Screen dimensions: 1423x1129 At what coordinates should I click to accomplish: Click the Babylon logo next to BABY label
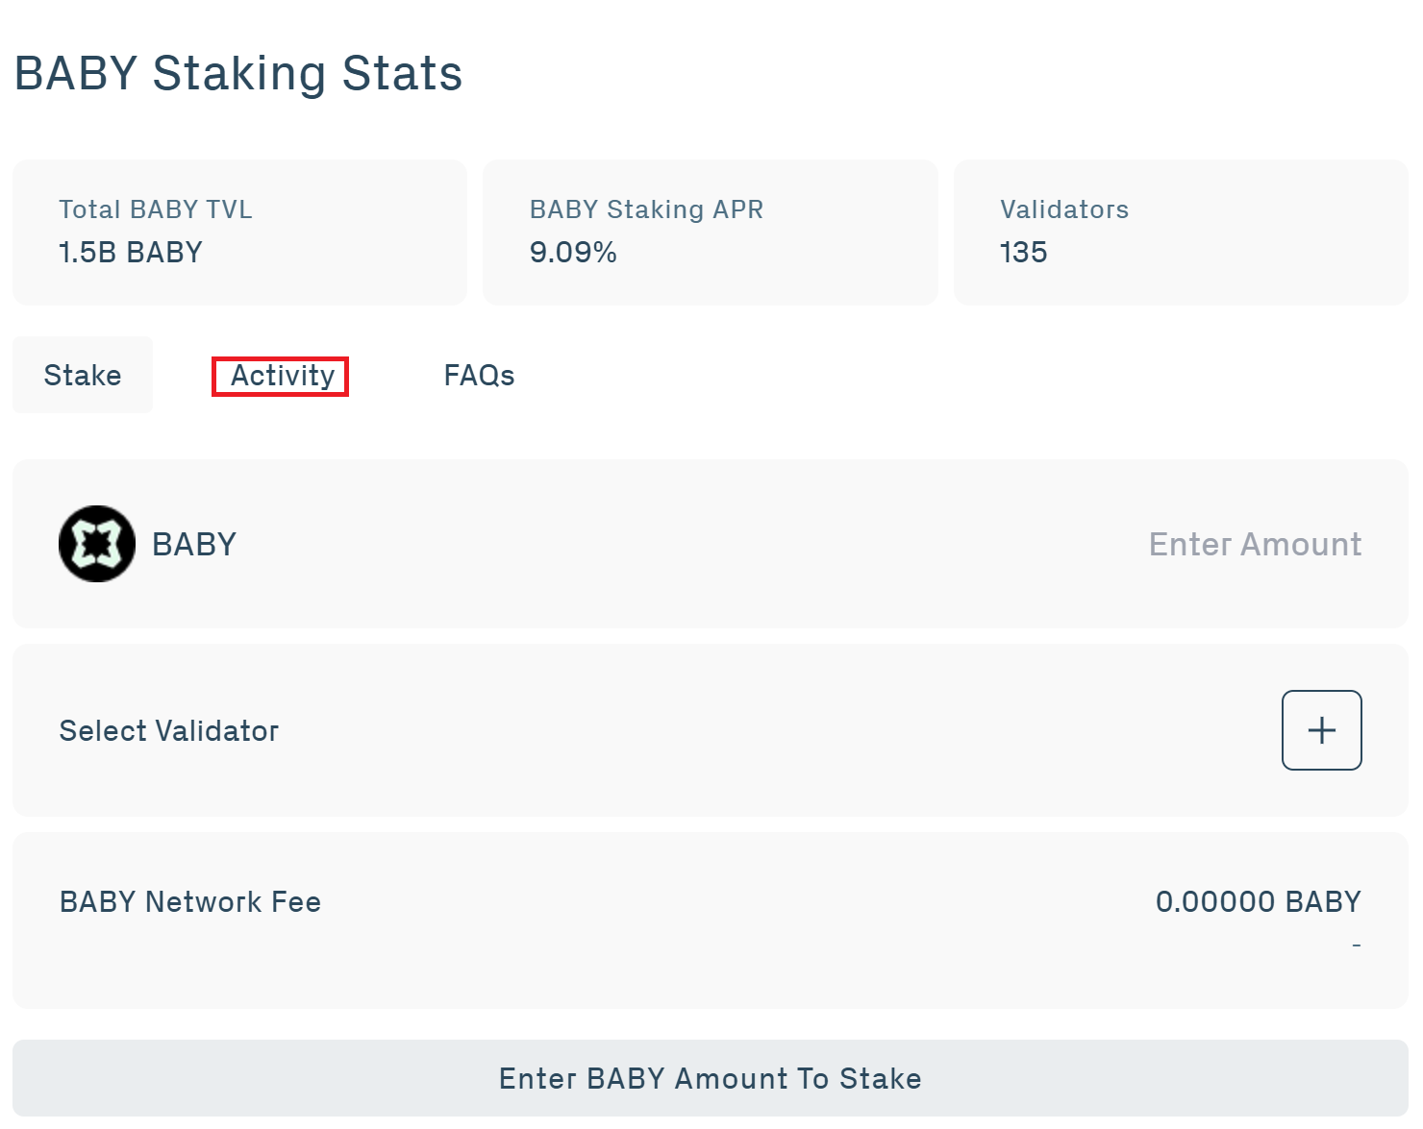[x=96, y=543]
